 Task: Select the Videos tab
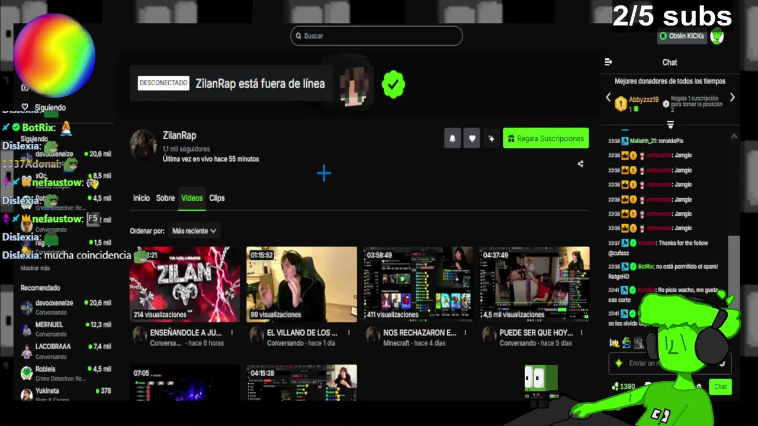192,198
